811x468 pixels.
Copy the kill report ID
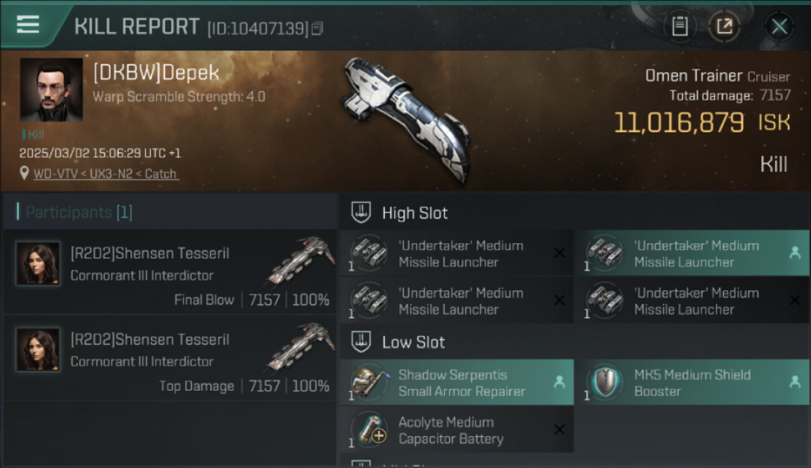[x=318, y=28]
